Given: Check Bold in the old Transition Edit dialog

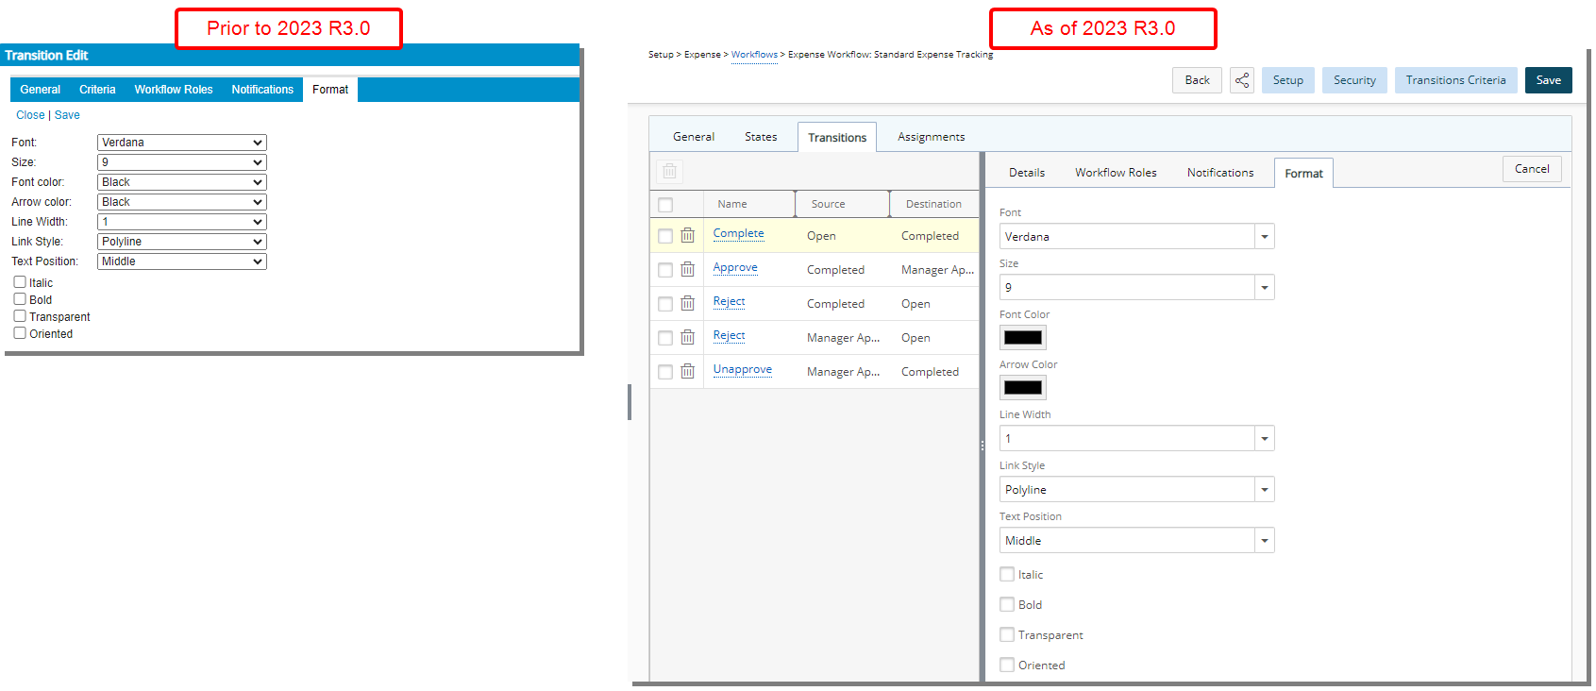Looking at the screenshot, I should (x=20, y=299).
